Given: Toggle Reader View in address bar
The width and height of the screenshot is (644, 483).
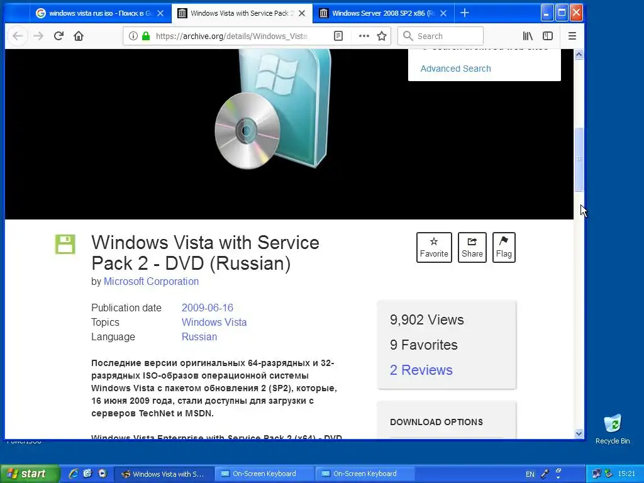Looking at the screenshot, I should (x=338, y=36).
